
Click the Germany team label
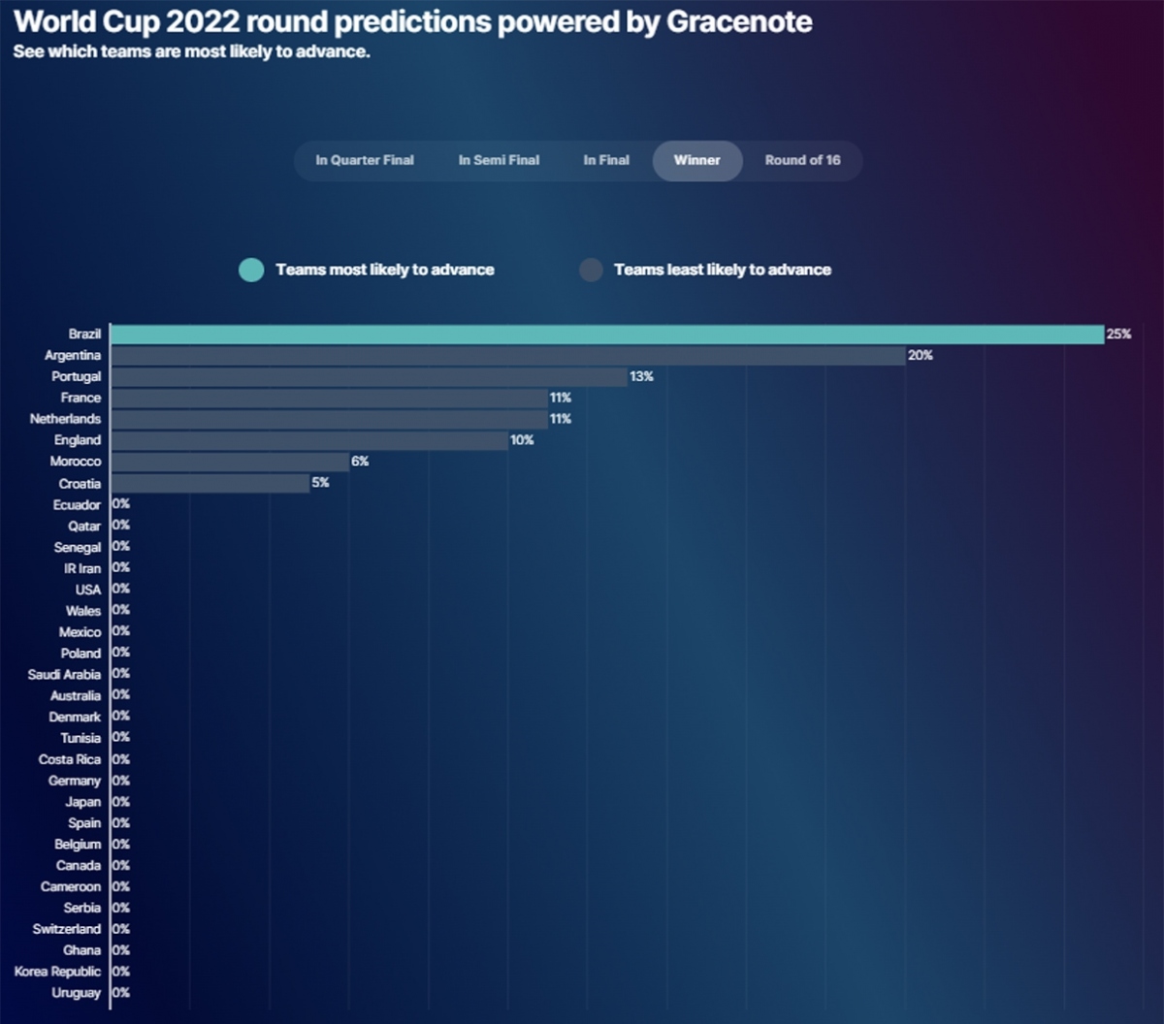(75, 781)
